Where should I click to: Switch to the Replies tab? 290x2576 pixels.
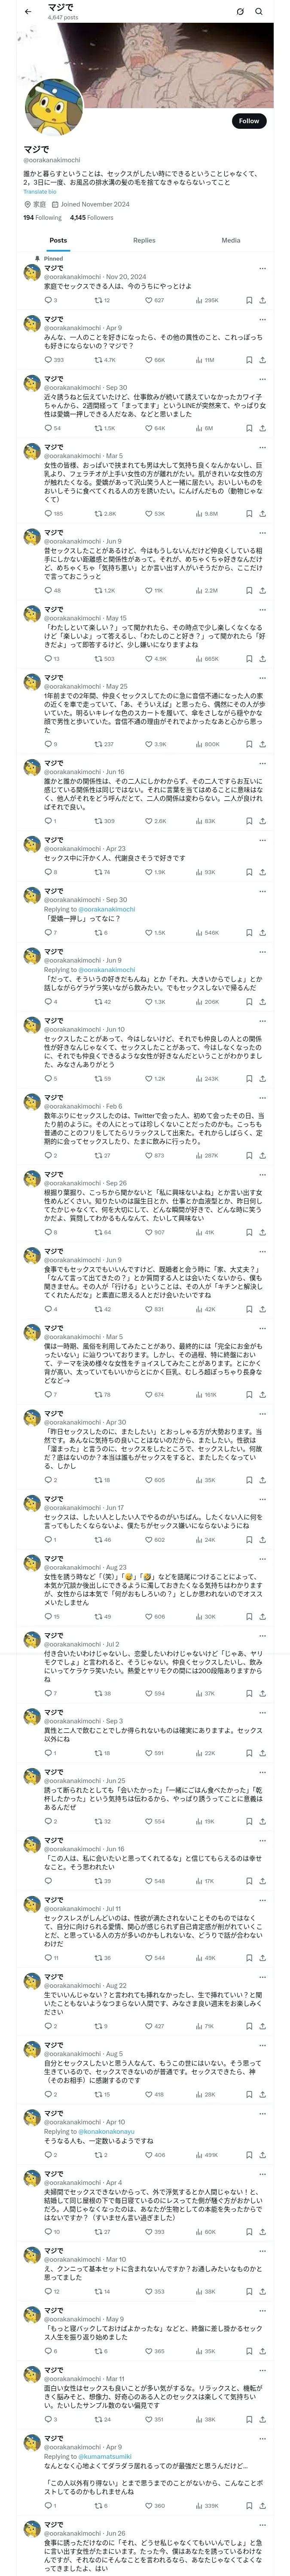[144, 240]
